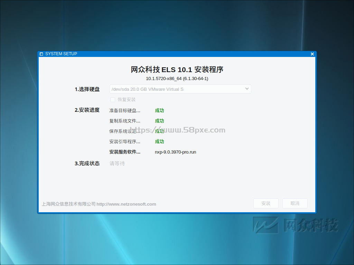The height and width of the screenshot is (265, 354).
Task: Click 成功 status beside 准备目标硬盘
Action: pyautogui.click(x=159, y=110)
